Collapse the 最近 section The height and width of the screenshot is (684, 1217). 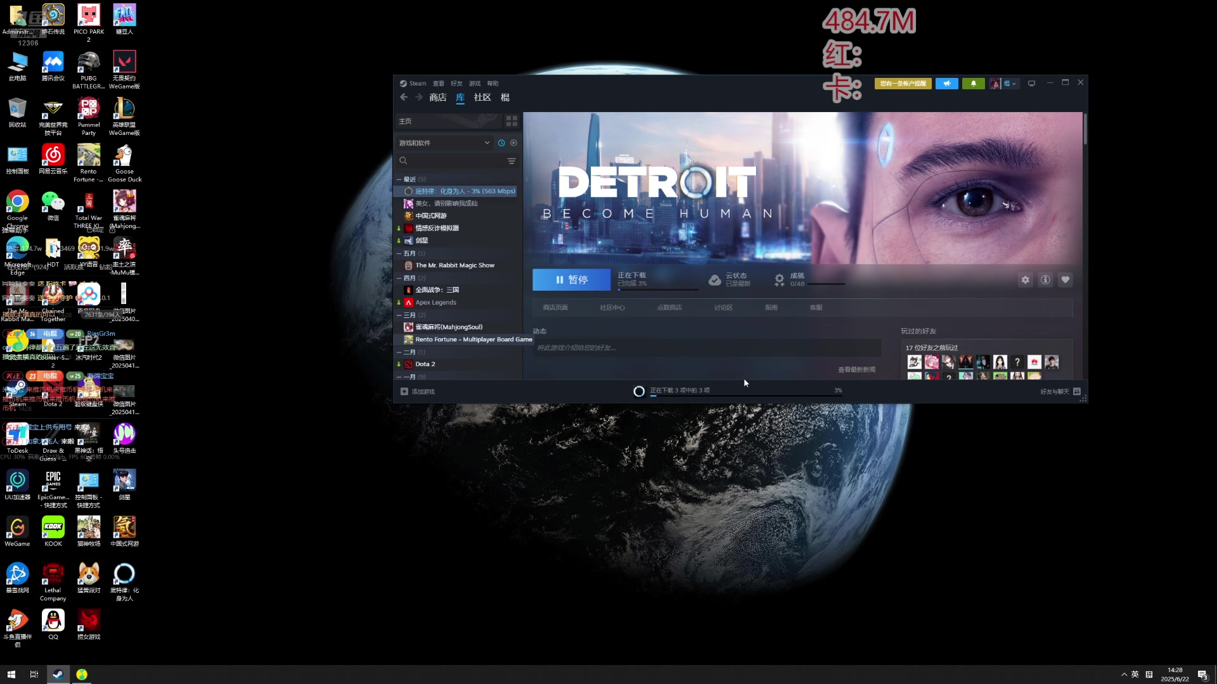click(399, 180)
